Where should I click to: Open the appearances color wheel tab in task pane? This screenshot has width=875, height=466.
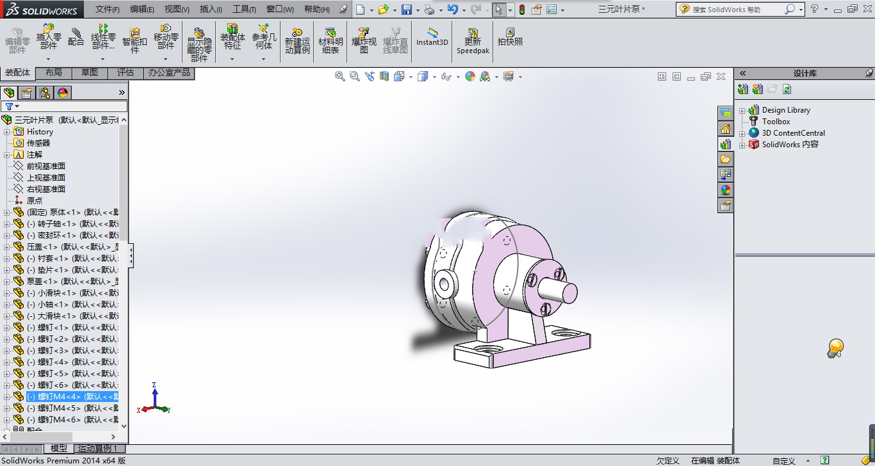pyautogui.click(x=725, y=190)
